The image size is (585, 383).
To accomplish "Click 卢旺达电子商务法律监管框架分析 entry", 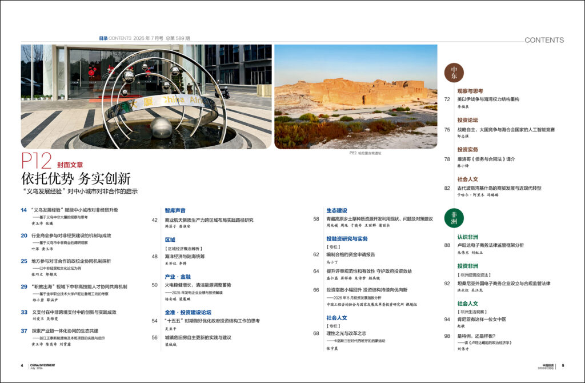I will tap(491, 245).
